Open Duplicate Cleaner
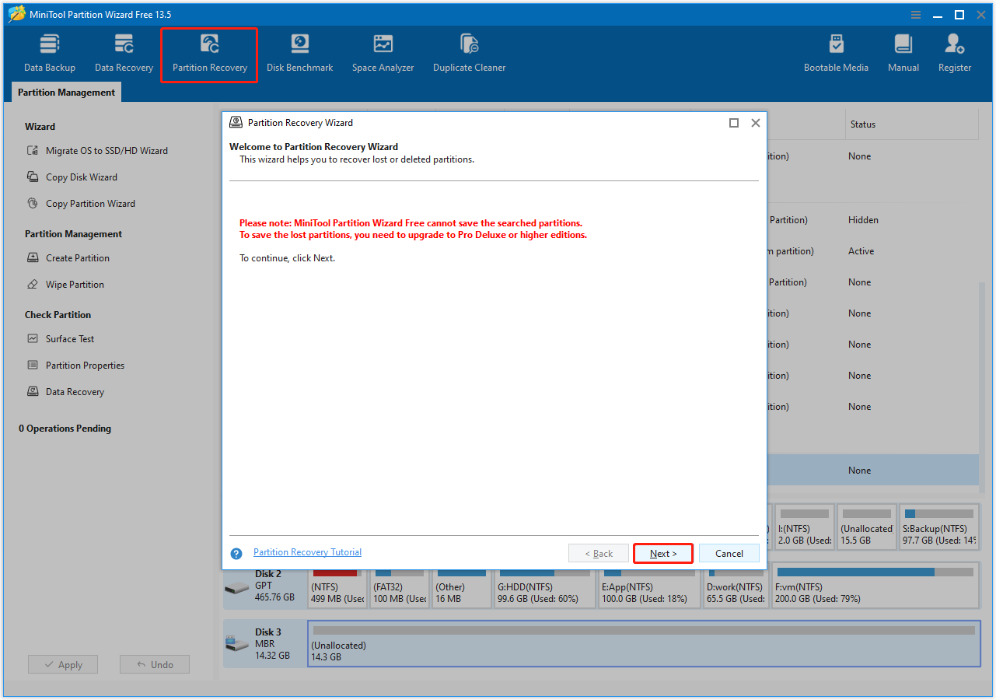The height and width of the screenshot is (700, 996). (x=469, y=51)
